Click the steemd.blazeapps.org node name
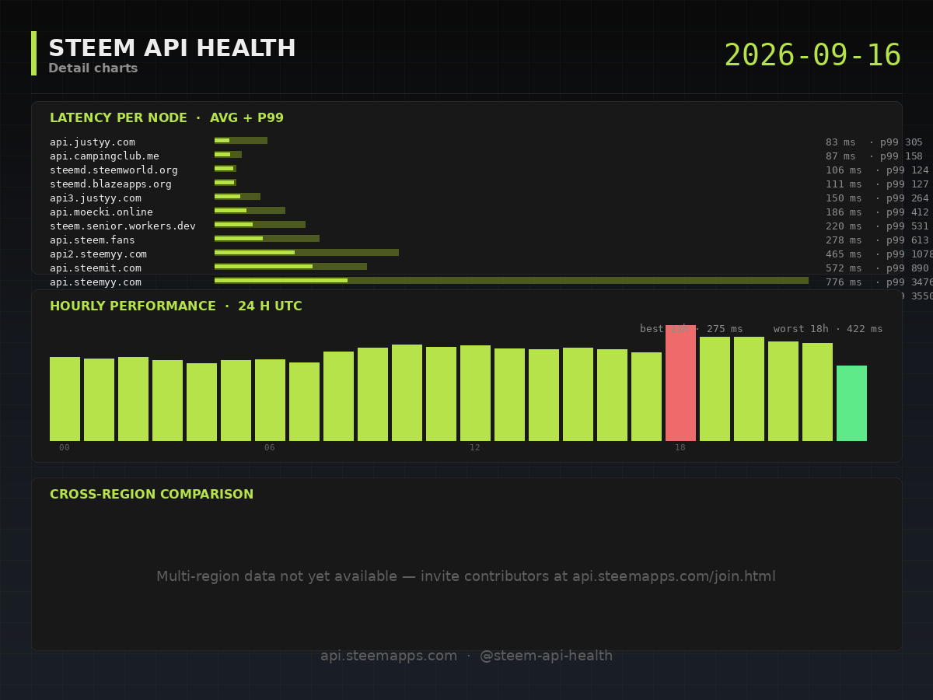The width and height of the screenshot is (933, 700). 110,184
